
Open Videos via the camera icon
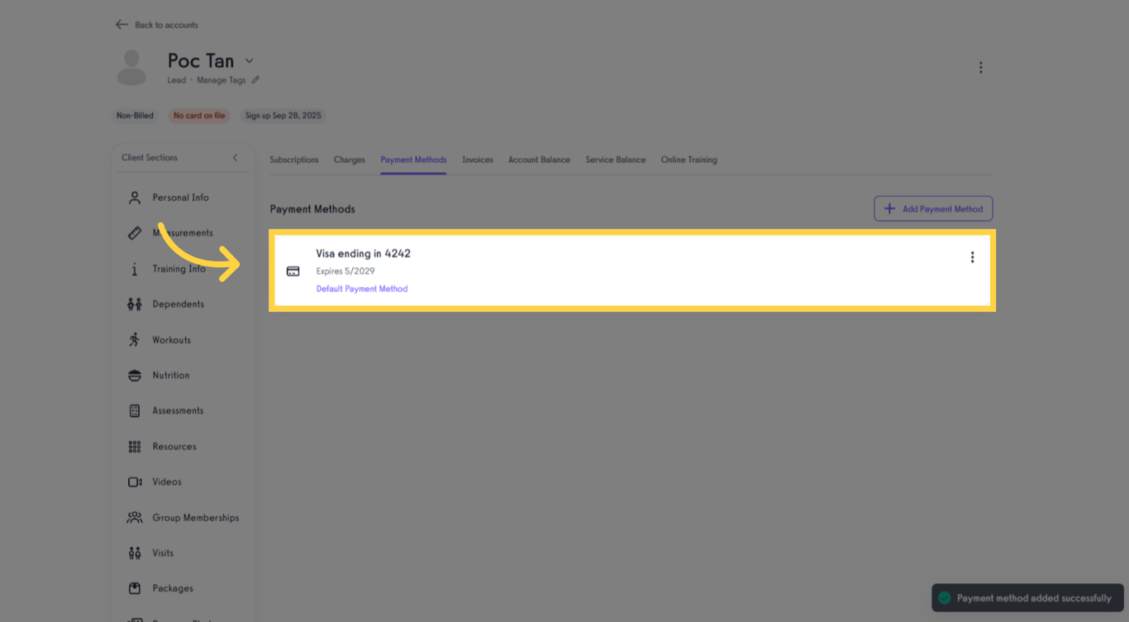point(134,481)
